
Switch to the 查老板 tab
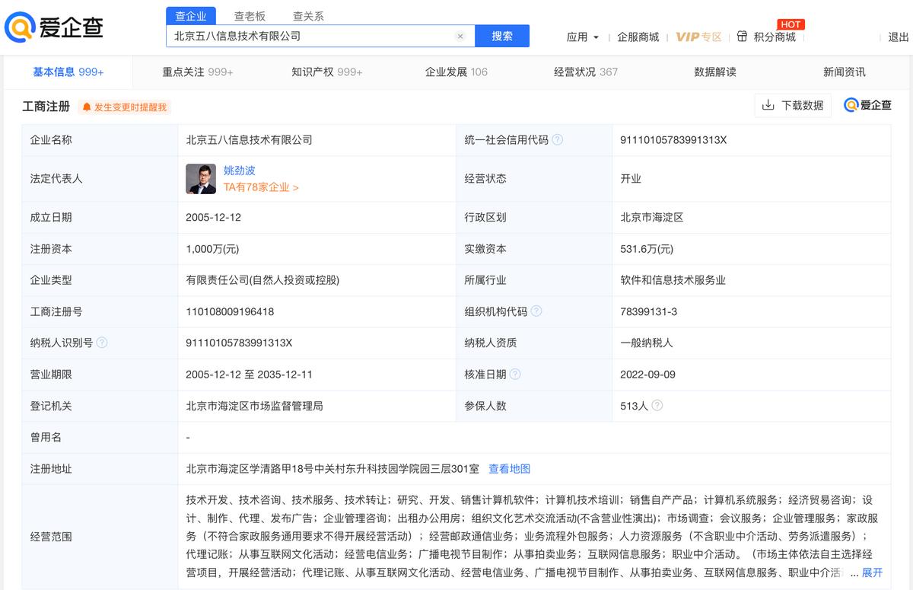pos(249,15)
